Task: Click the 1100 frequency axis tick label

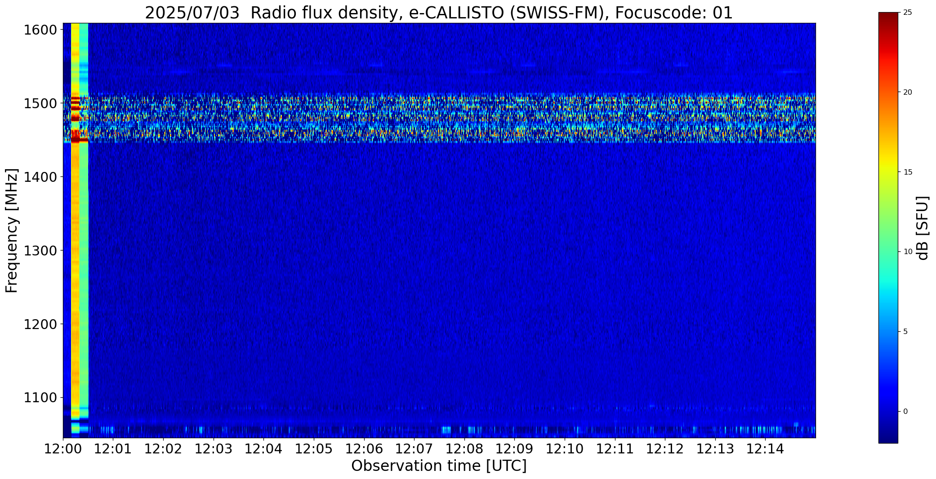Action: (40, 398)
